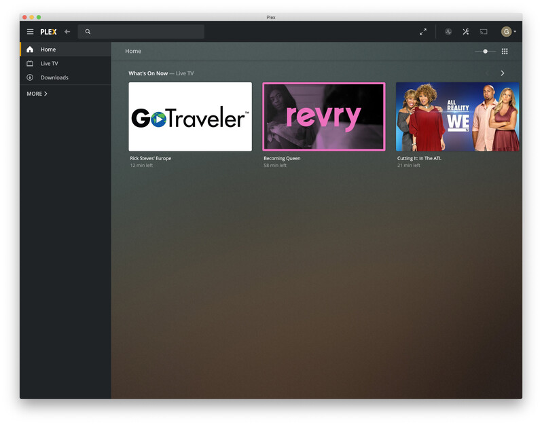Open the WE tv All Reality thumbnail
This screenshot has height=425, width=542.
pyautogui.click(x=457, y=117)
